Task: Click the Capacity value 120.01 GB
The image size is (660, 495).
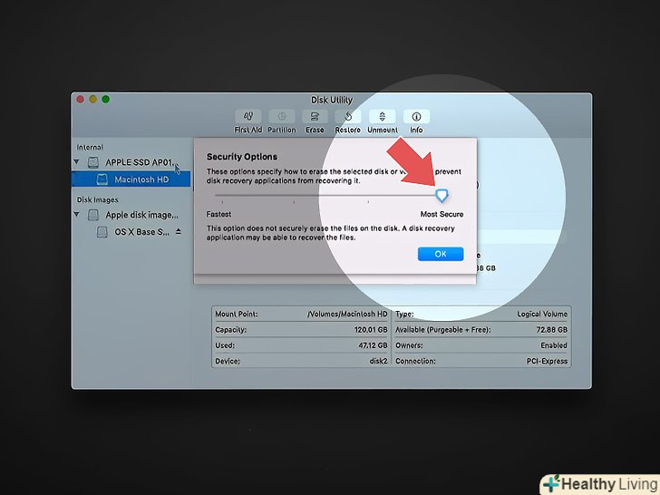Action: (x=371, y=330)
